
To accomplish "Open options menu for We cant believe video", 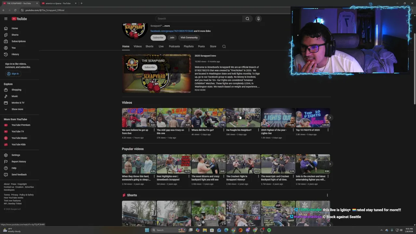I will point(154,130).
